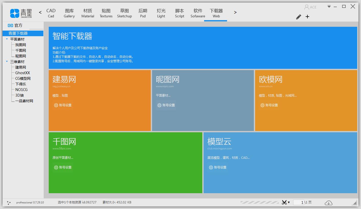Select 我图网 in the tree
361x209 pixels.
(x=21, y=45)
